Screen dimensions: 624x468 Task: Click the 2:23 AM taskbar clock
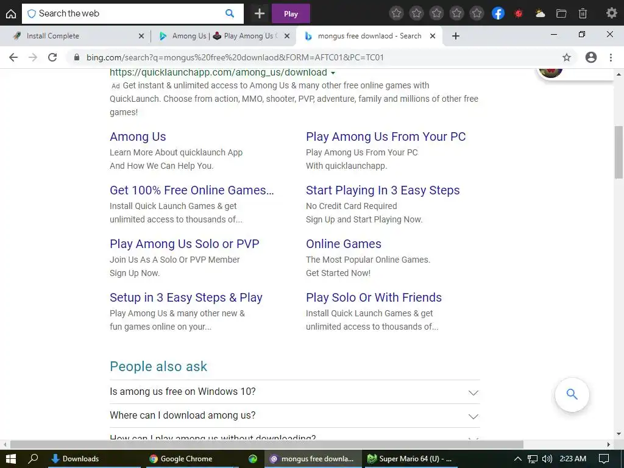(573, 459)
